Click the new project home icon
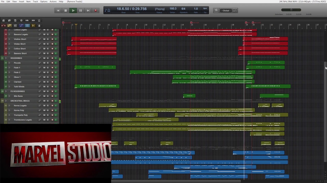327x183 pixels. pyautogui.click(x=3, y=20)
